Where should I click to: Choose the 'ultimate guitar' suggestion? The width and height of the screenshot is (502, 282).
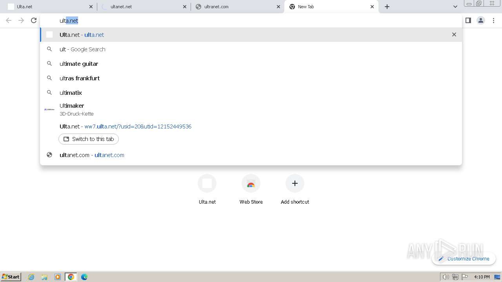point(251,64)
